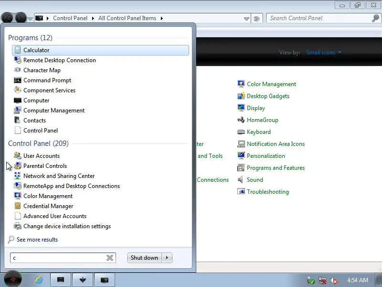This screenshot has height=287, width=382.
Task: Launch Remote Desktop Connection program icon
Action: pyautogui.click(x=18, y=60)
